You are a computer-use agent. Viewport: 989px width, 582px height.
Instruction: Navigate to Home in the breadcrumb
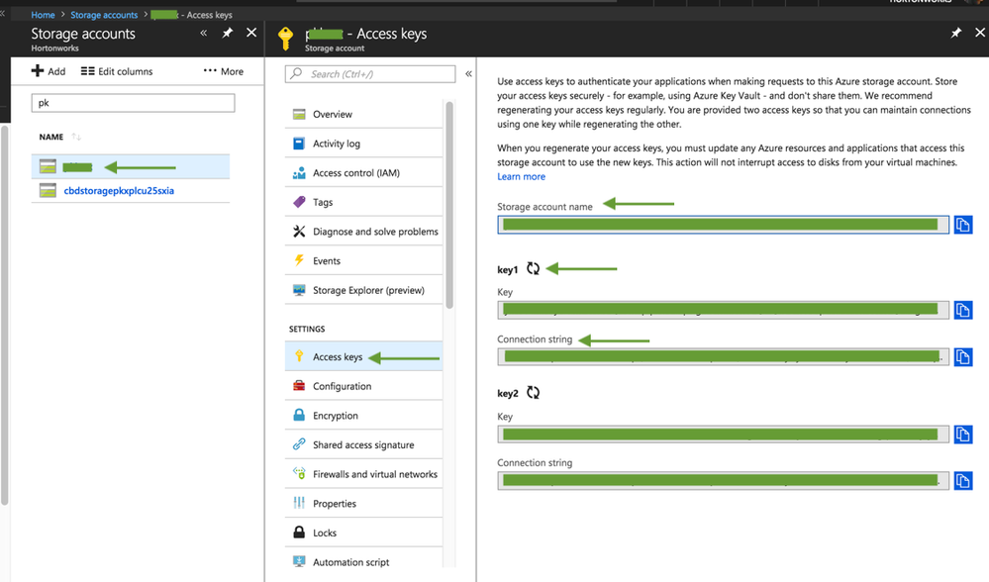tap(43, 15)
